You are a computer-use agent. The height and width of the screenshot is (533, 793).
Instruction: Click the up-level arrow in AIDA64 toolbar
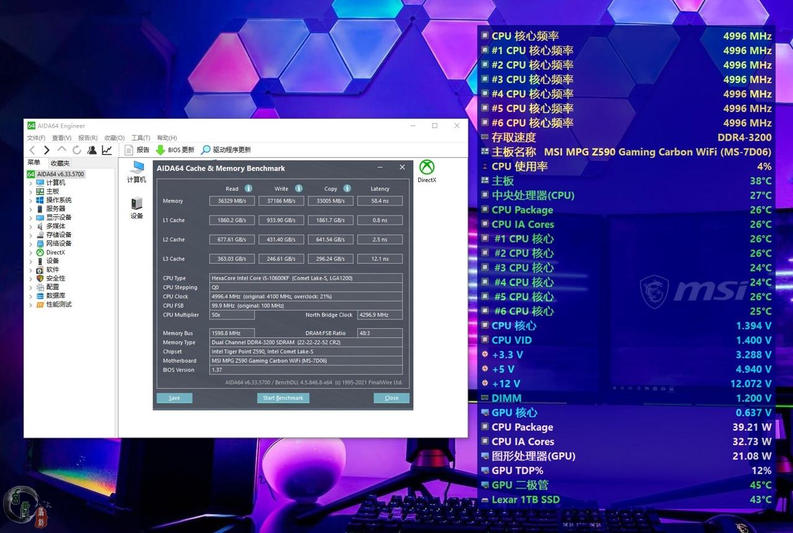(x=61, y=150)
